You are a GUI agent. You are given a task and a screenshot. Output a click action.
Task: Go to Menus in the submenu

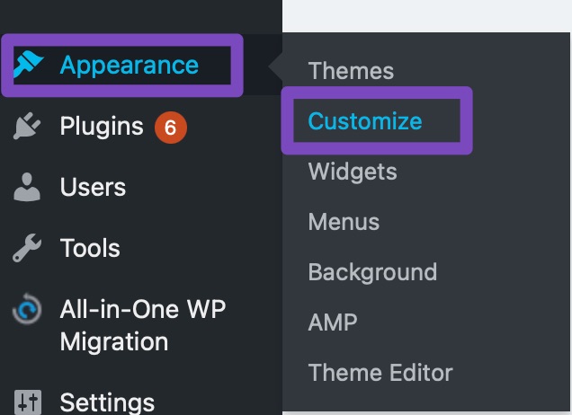pos(344,222)
